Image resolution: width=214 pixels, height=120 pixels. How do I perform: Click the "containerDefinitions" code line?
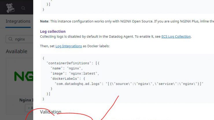pos(73,63)
